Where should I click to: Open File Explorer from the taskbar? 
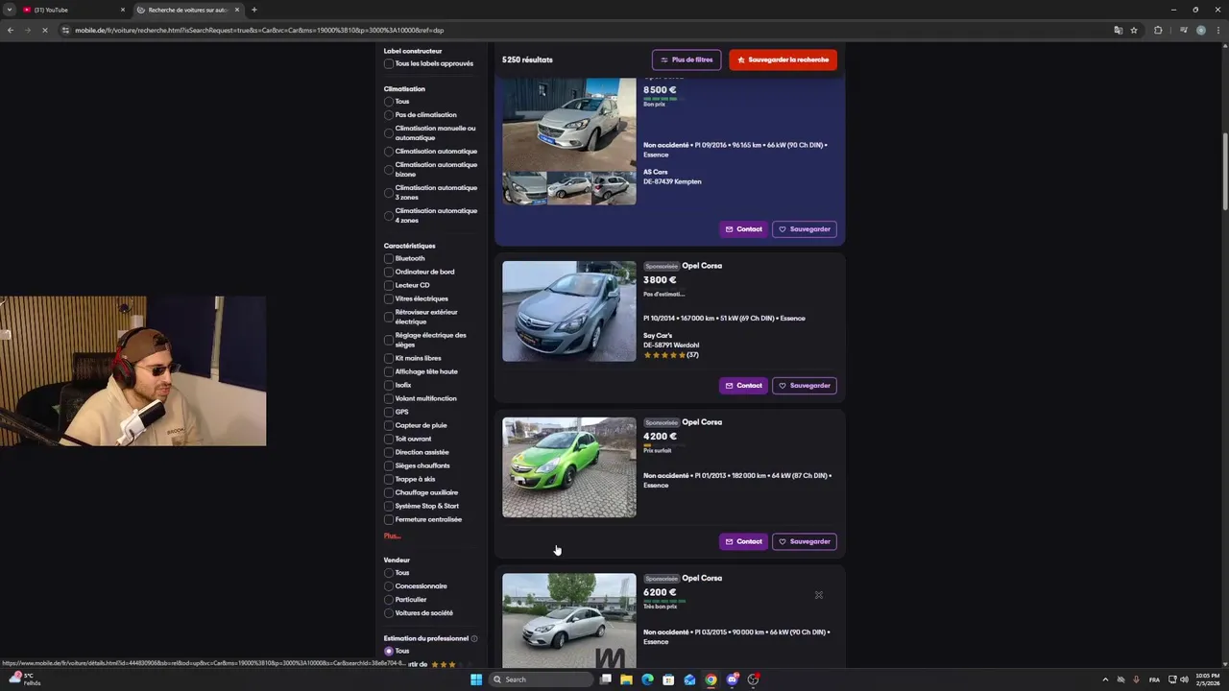[x=626, y=679]
